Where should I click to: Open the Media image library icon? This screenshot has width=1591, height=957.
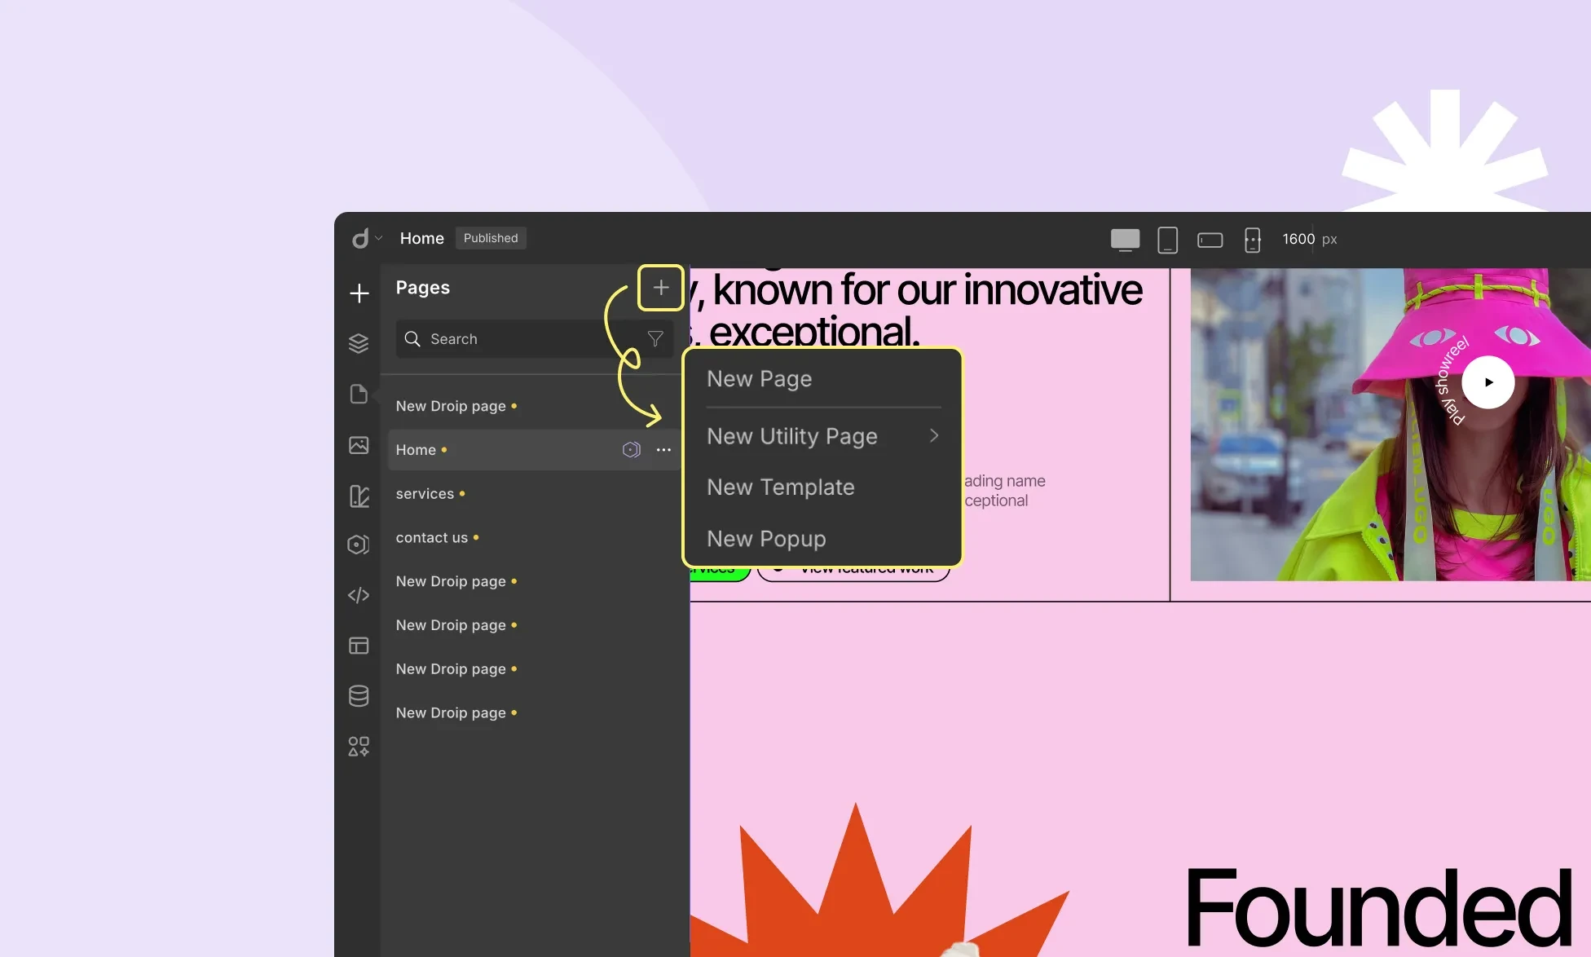coord(359,445)
